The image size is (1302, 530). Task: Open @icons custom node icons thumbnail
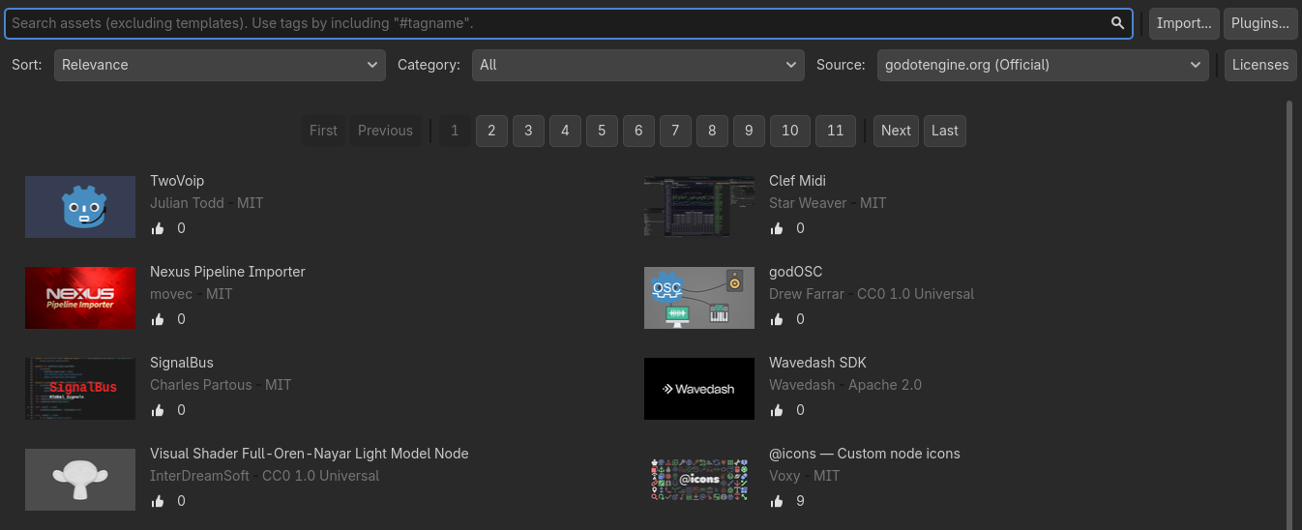(699, 480)
